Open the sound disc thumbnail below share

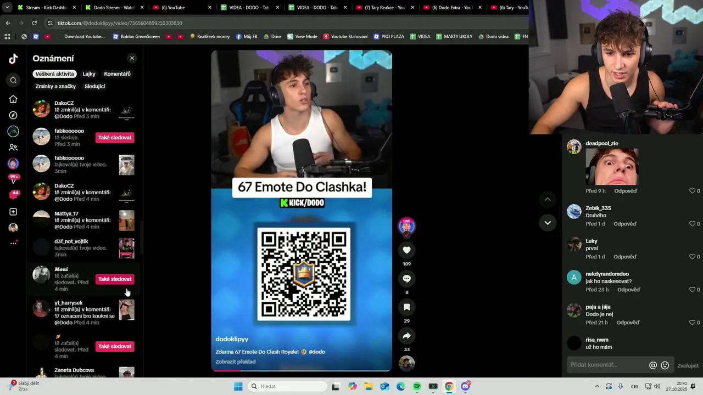pos(406,363)
